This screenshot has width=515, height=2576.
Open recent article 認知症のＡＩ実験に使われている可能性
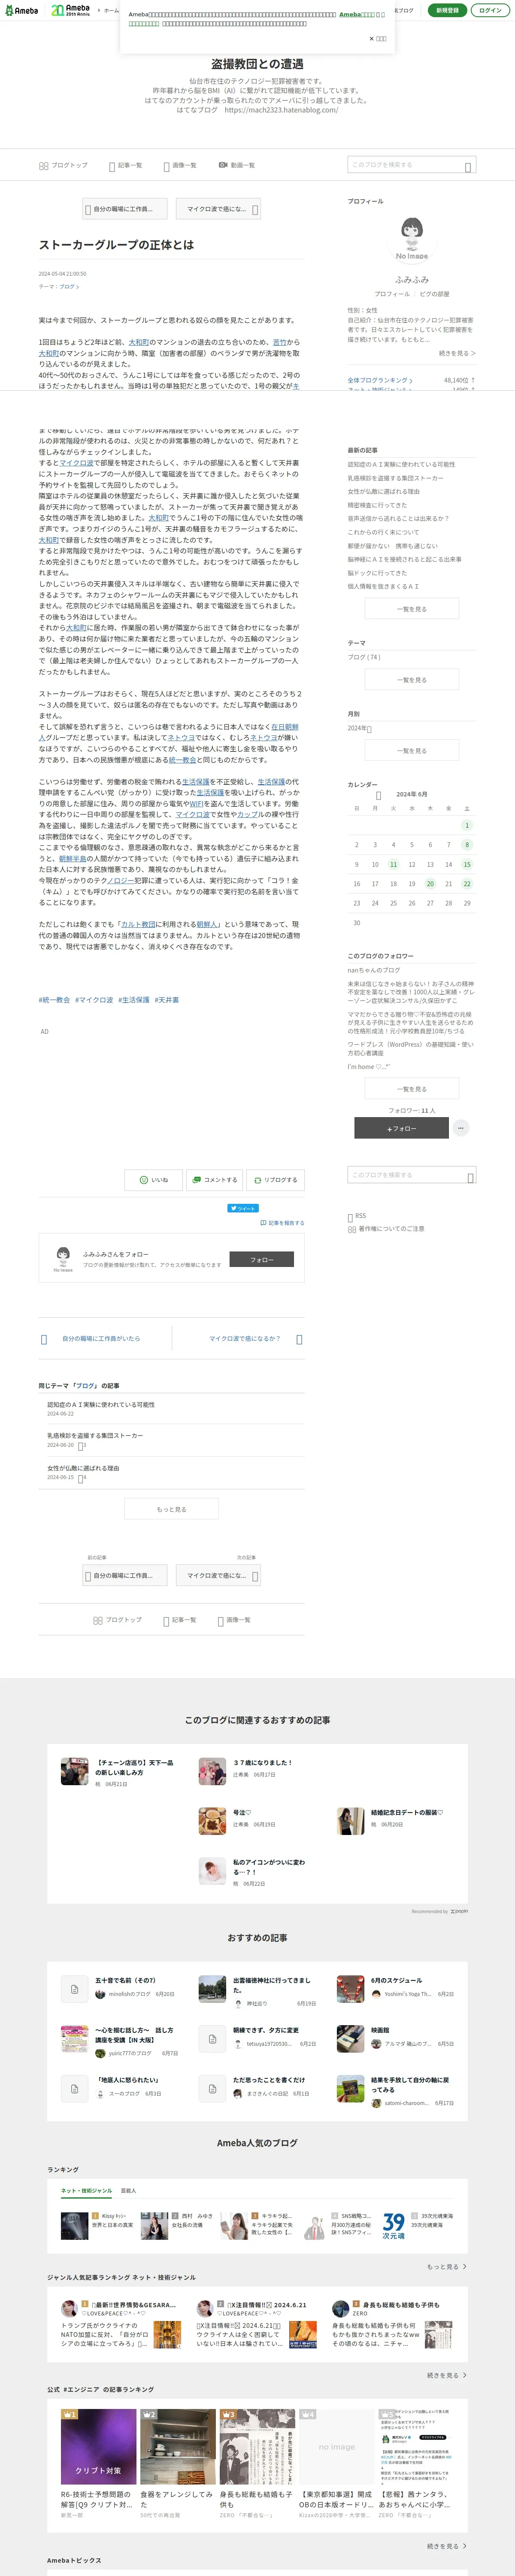pyautogui.click(x=401, y=464)
